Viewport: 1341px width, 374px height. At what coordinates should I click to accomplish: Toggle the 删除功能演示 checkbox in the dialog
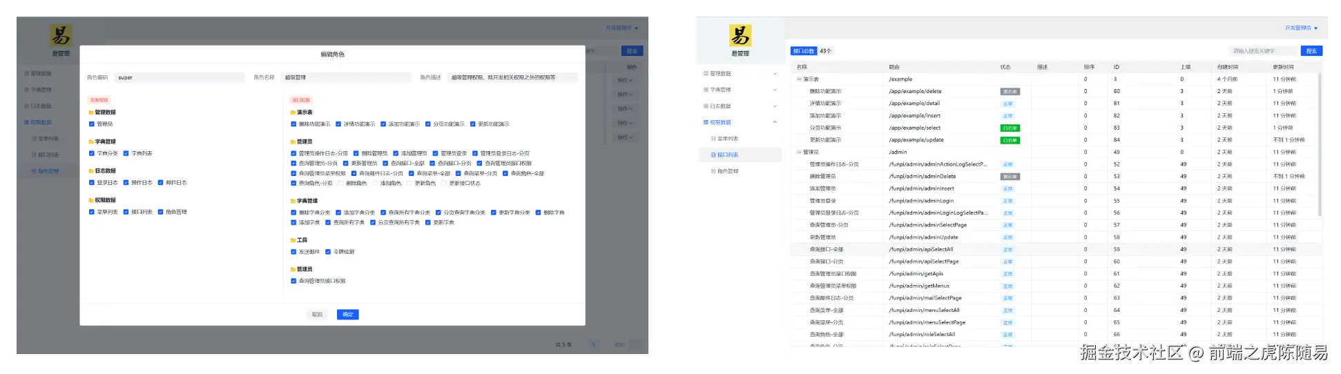click(x=293, y=124)
